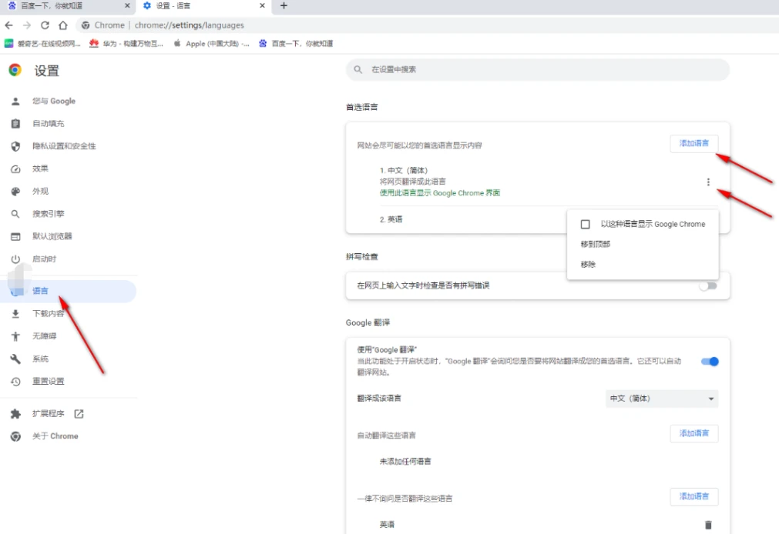This screenshot has height=534, width=779.
Task: Click the 2. 英语 language entry
Action: point(391,219)
